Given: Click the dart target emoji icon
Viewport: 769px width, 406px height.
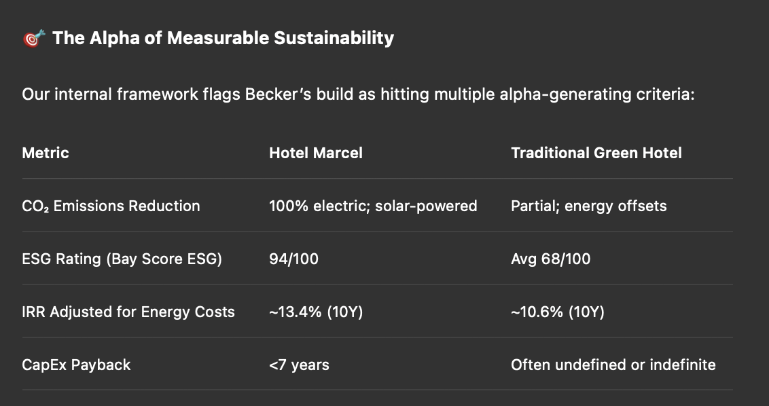Looking at the screenshot, I should coord(34,38).
